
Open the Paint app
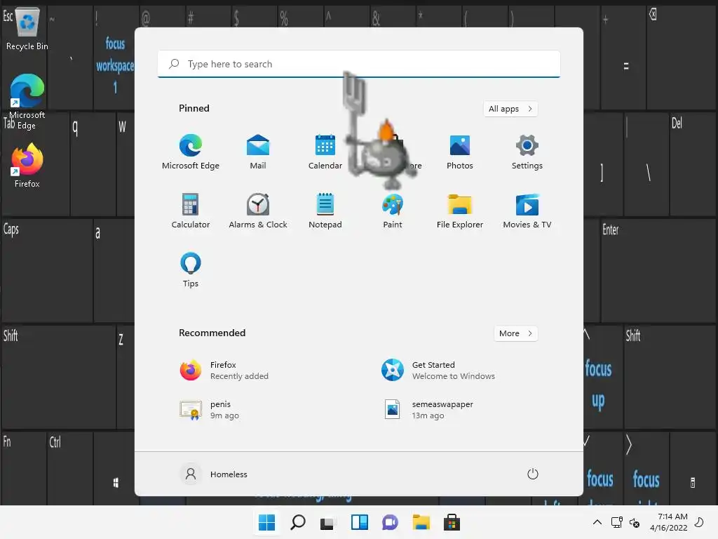coord(393,211)
